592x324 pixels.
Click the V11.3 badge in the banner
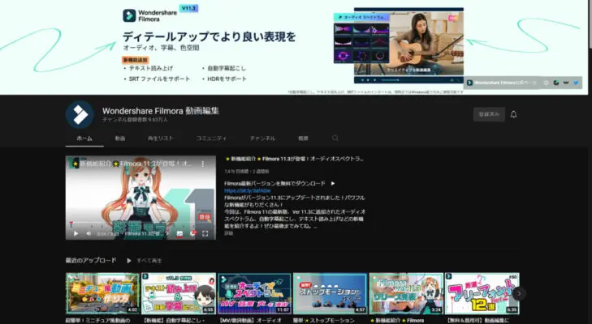click(x=188, y=8)
